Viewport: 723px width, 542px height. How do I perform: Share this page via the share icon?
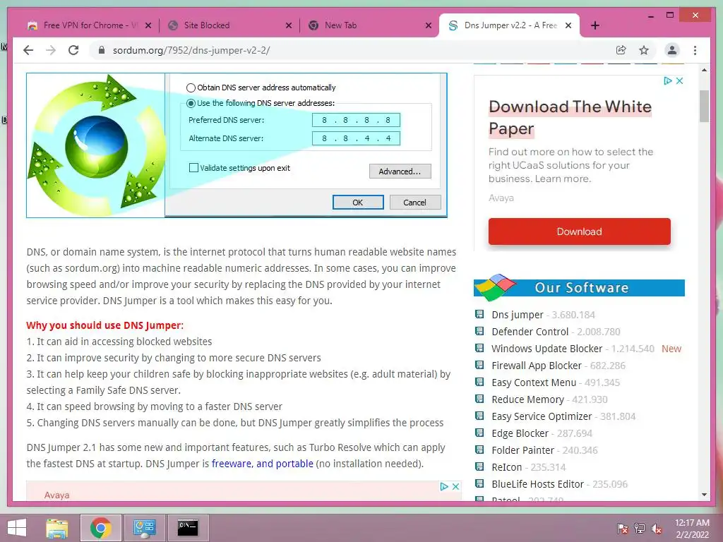click(x=621, y=50)
